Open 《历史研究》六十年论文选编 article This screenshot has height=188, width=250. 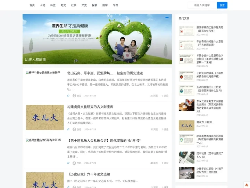pos(89,174)
